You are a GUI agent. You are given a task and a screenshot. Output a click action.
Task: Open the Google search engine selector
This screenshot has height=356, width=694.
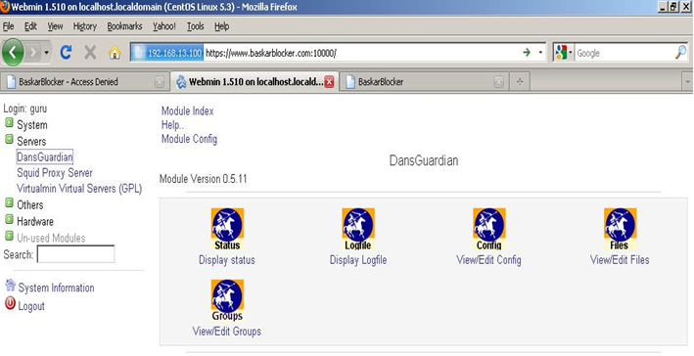click(564, 53)
